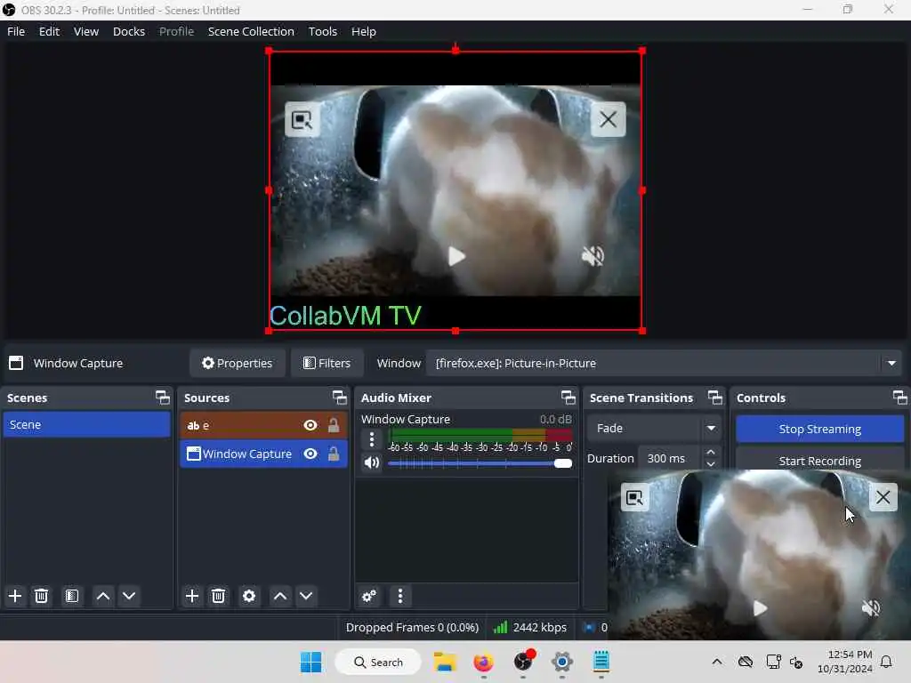
Task: Click the taskbar clock showing 12:54 PM
Action: tap(844, 662)
